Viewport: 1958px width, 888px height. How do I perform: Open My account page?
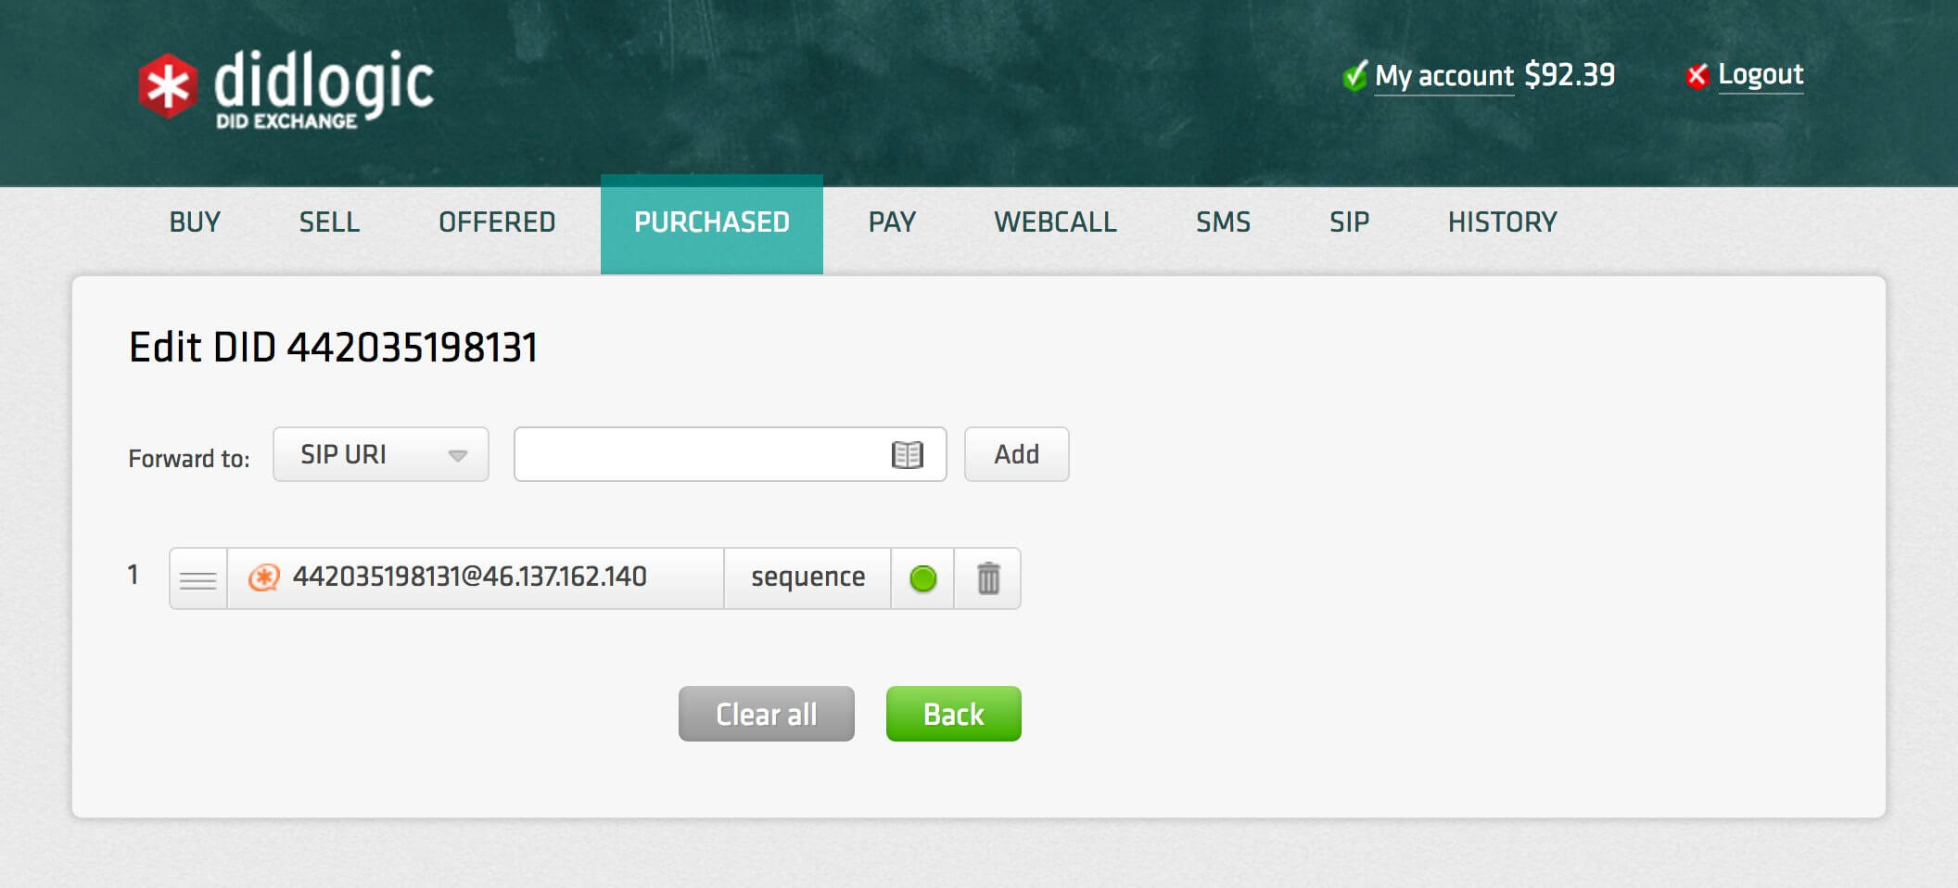tap(1443, 74)
